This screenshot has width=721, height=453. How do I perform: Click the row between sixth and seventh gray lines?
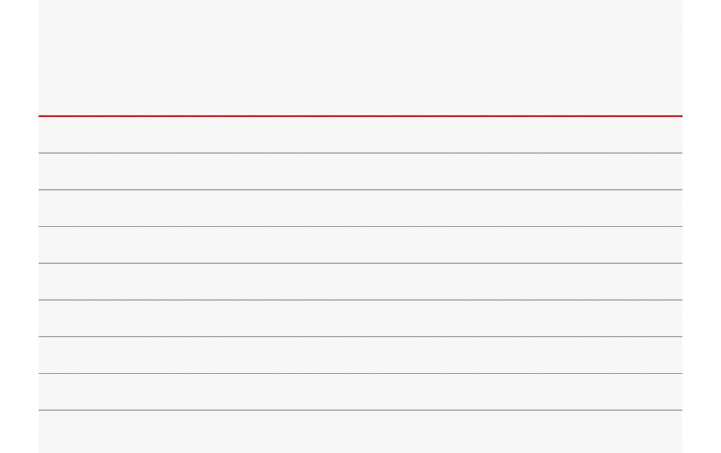click(360, 355)
